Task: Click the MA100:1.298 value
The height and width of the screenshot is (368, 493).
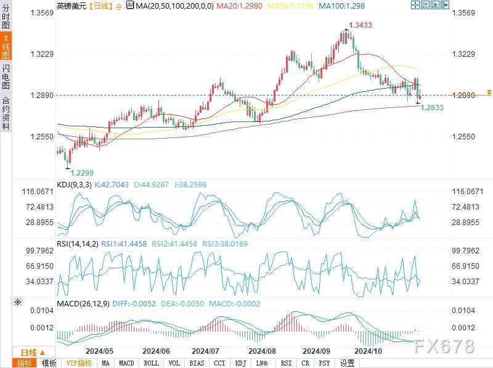Action: 342,6
